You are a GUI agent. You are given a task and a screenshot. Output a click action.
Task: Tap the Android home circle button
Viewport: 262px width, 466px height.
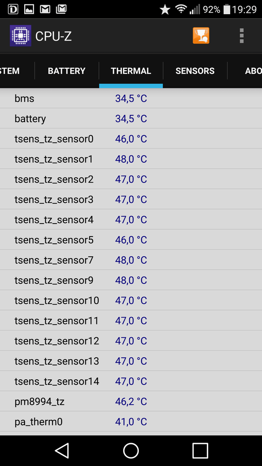131,450
